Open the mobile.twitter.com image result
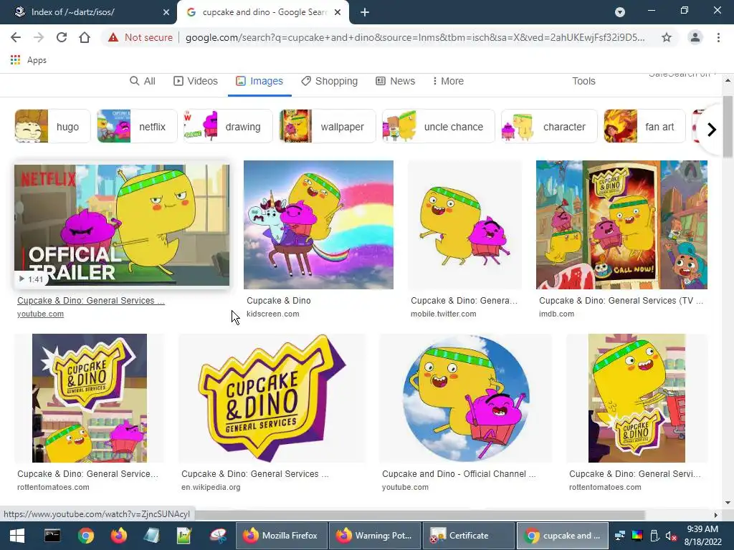The width and height of the screenshot is (734, 550). pos(464,225)
